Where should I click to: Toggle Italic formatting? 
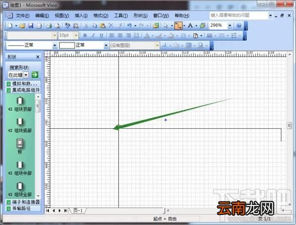click(x=93, y=35)
